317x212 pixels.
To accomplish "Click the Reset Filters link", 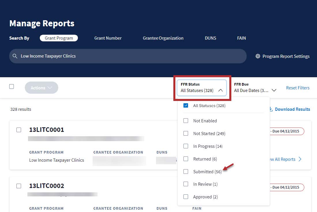I will [298, 88].
